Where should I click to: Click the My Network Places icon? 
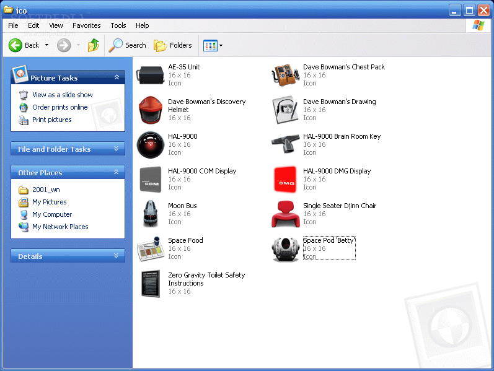pos(24,227)
